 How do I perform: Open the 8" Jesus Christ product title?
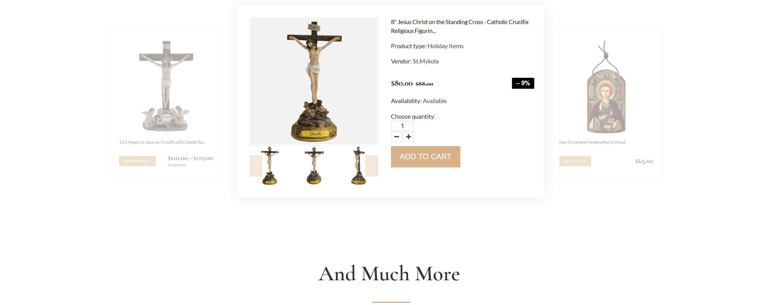coord(460,26)
